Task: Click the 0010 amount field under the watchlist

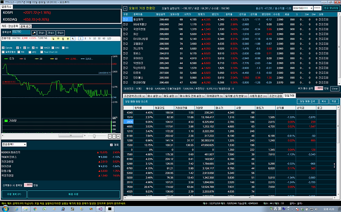Action: pyautogui.click(x=28, y=185)
